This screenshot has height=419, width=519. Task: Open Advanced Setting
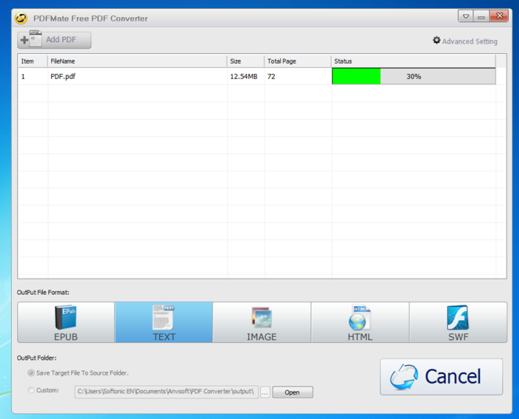click(465, 41)
